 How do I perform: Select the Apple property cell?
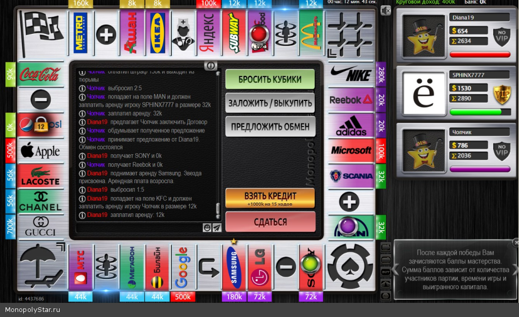[41, 151]
